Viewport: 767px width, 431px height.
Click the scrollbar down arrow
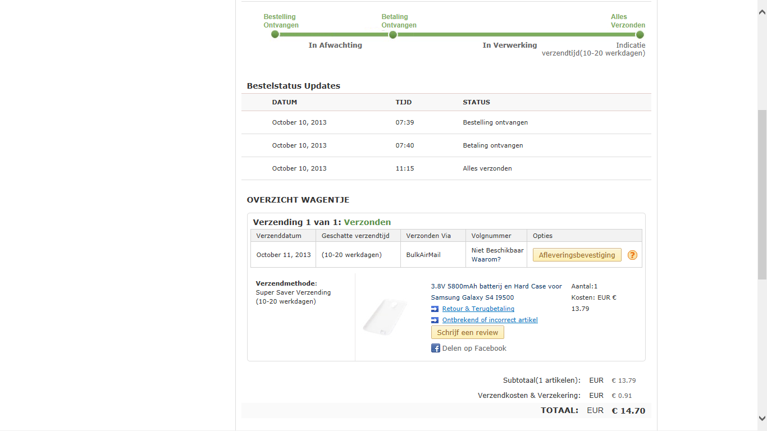762,418
